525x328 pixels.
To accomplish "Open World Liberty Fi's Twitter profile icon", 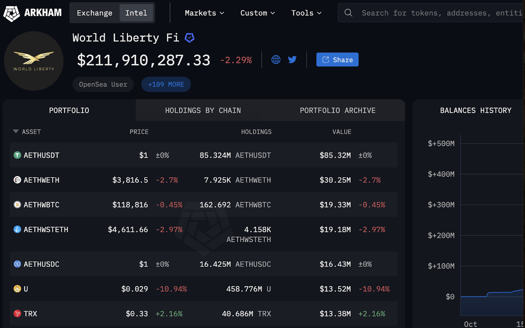I will 292,60.
